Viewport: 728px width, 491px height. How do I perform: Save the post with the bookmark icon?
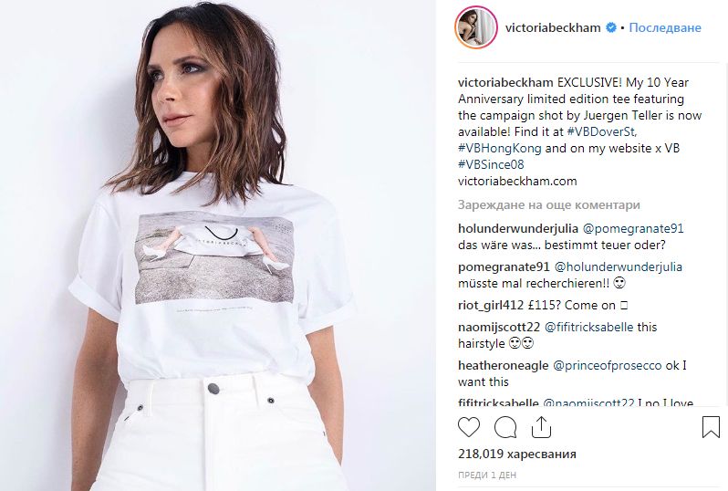(x=711, y=427)
